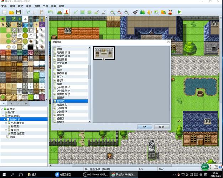Click the Undo arrow icon
The width and height of the screenshot is (223, 178).
click(51, 12)
